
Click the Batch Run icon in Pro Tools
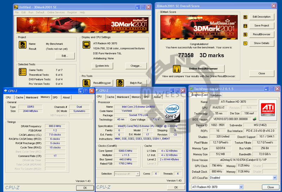pos(120,83)
